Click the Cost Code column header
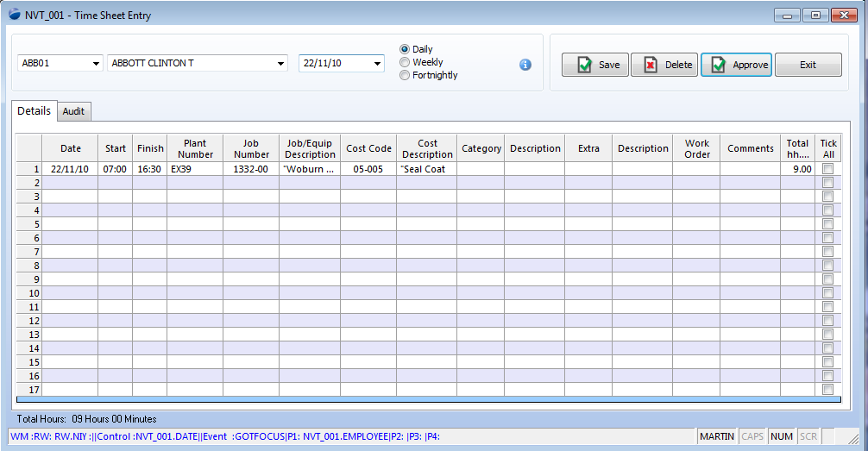This screenshot has height=451, width=868. point(368,148)
